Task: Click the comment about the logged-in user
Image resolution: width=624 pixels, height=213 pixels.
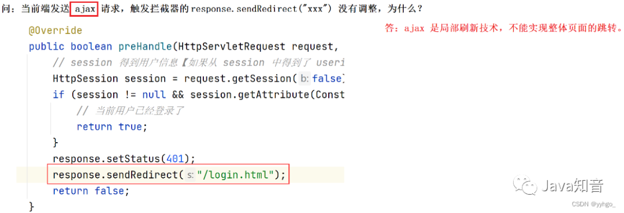Action: tap(130, 111)
